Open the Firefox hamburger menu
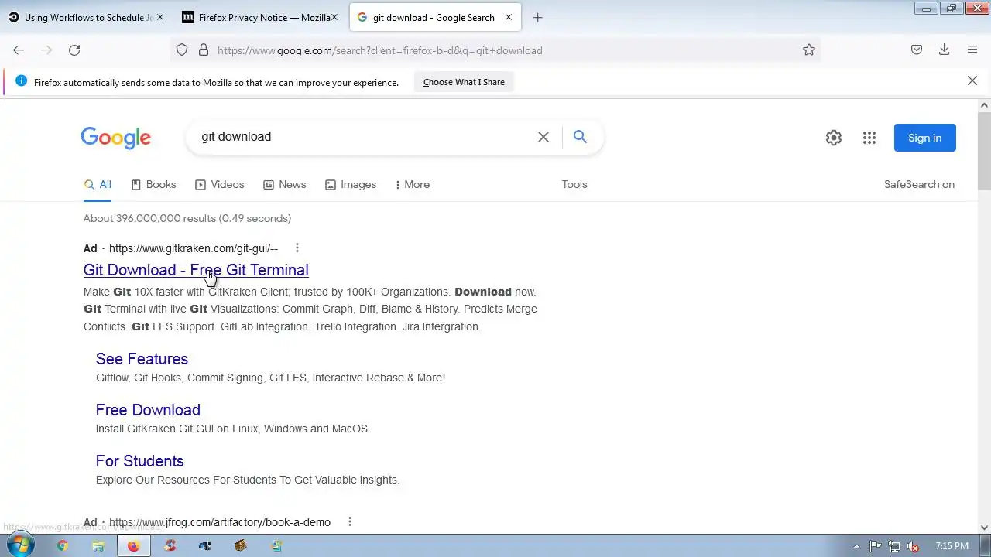 coord(972,50)
